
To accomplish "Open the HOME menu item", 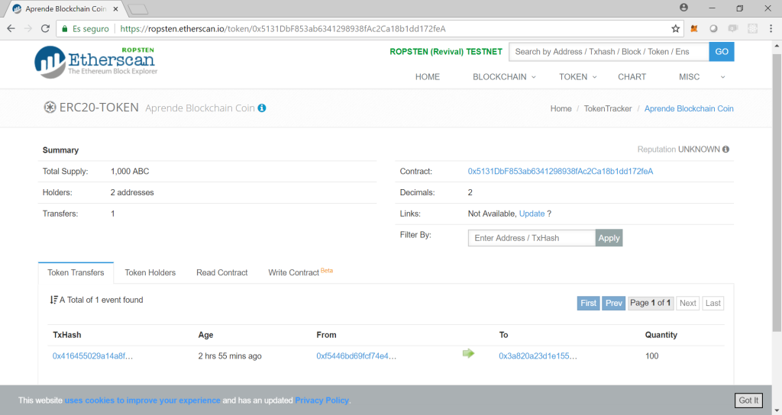I will point(428,77).
